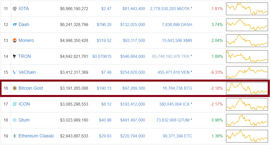Image resolution: width=270 pixels, height=145 pixels.
Task: Click the VeChain V logo icon
Action: pos(15,72)
